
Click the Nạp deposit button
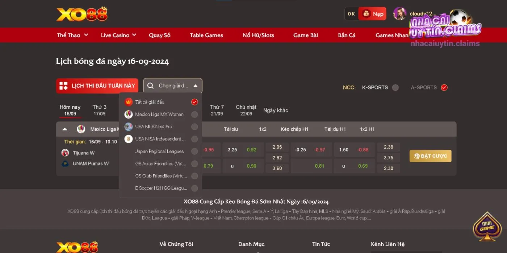click(x=373, y=14)
